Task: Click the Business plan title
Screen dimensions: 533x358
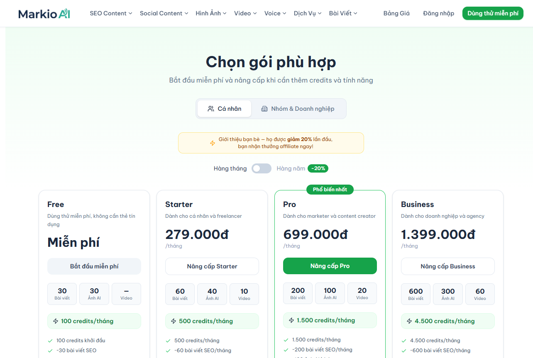Action: tap(417, 205)
